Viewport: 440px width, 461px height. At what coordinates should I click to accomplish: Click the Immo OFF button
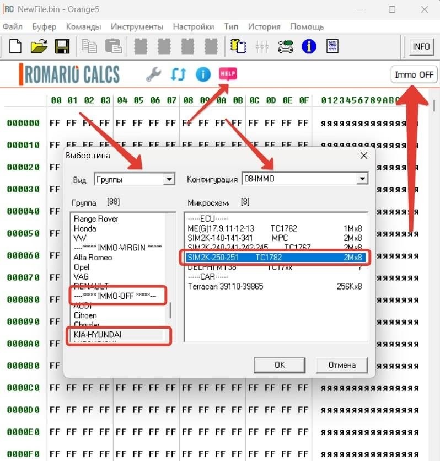414,74
